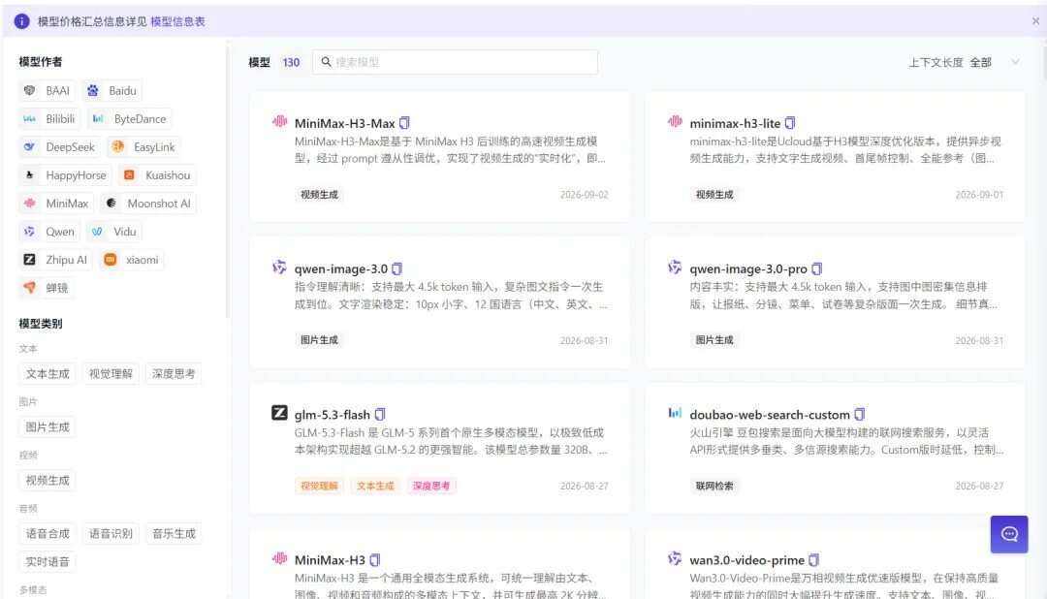Open the 模型信息表 link
The height and width of the screenshot is (599, 1047).
coord(177,21)
